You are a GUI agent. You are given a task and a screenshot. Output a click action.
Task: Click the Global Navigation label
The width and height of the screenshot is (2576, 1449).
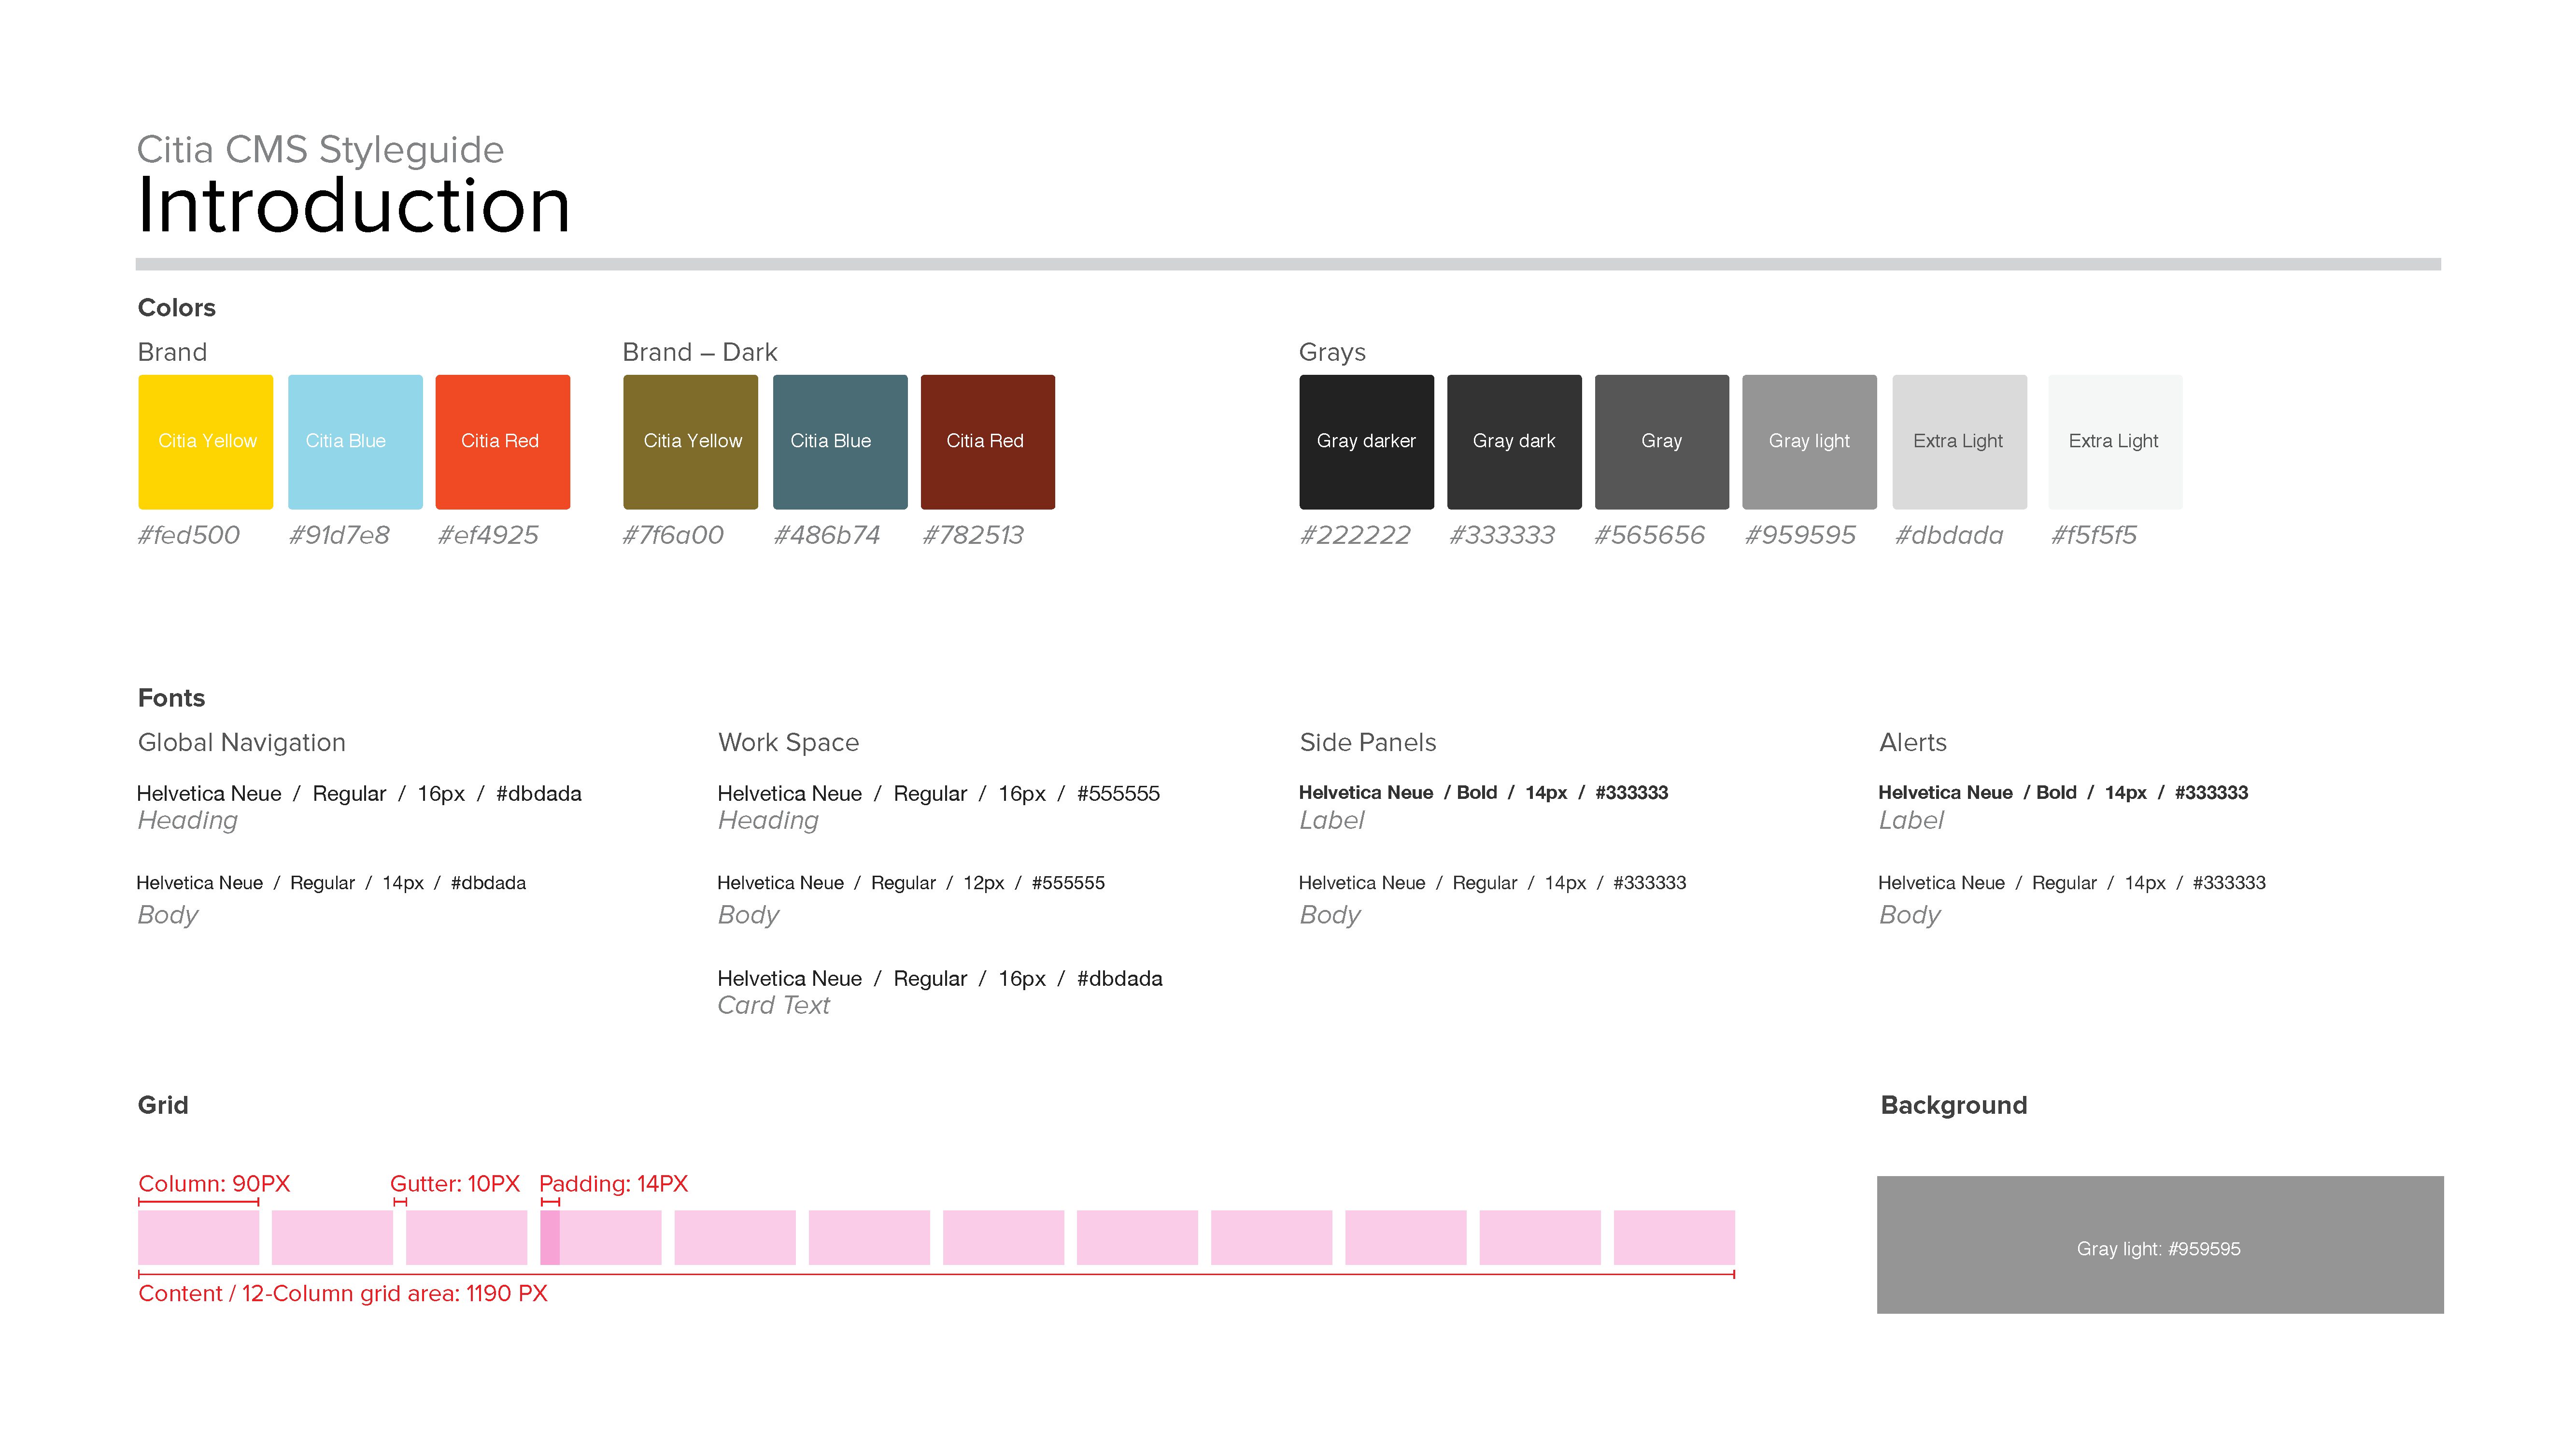pyautogui.click(x=241, y=742)
